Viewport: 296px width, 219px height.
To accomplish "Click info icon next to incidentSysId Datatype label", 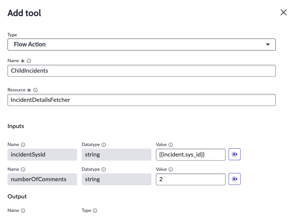I will click(104, 145).
